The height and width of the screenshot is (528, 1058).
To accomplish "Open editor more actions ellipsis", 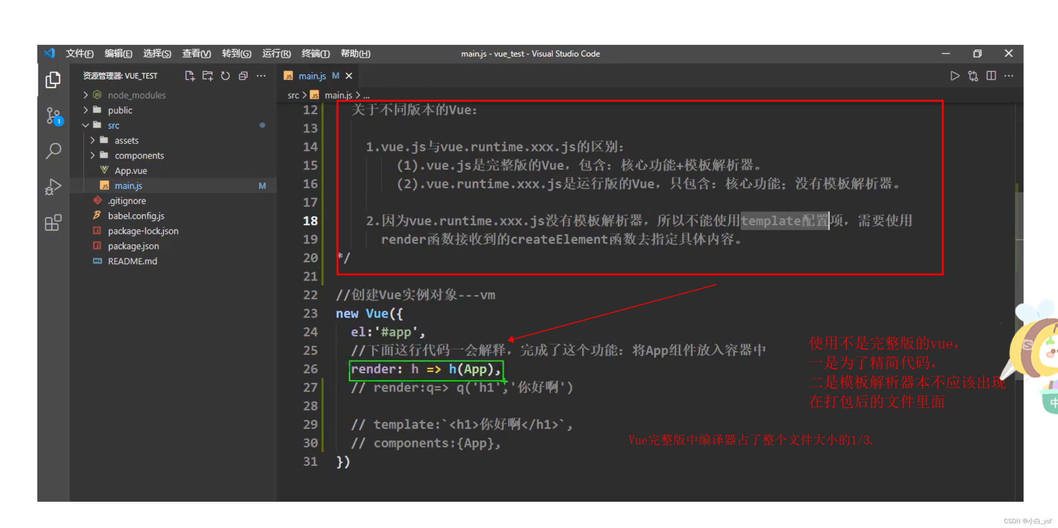I will tap(1009, 75).
